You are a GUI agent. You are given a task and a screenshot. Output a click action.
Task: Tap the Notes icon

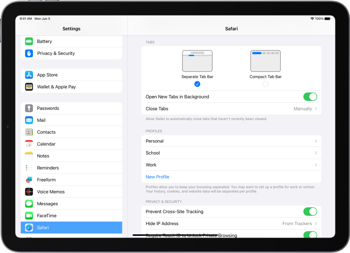(29, 156)
